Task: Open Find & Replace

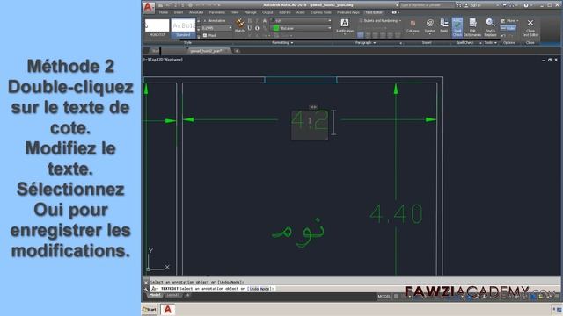Action: coord(490,27)
